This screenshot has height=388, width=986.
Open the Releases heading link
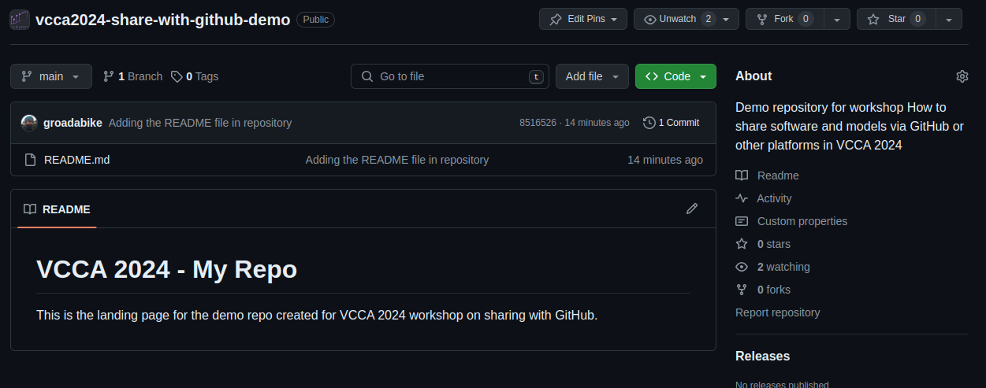(x=762, y=357)
